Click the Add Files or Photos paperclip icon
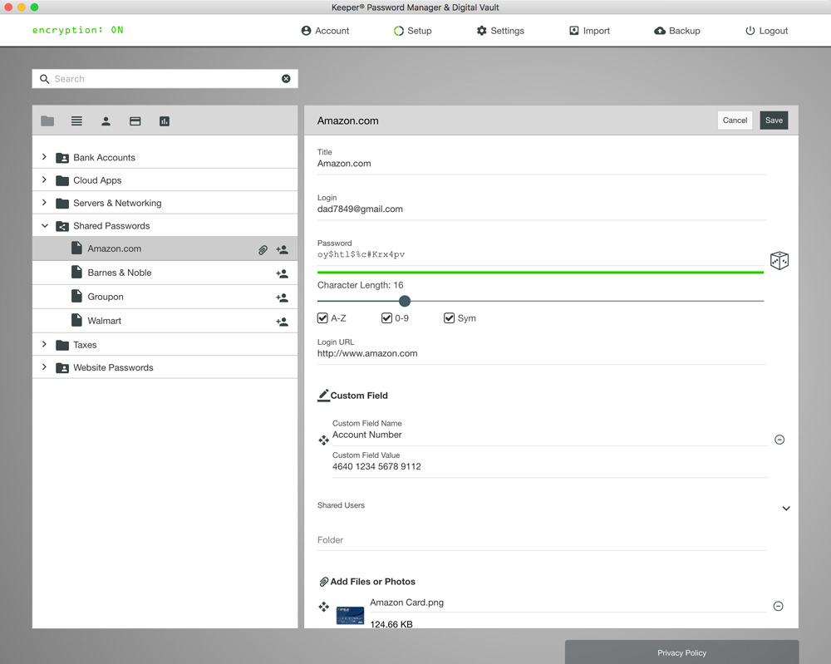The image size is (831, 664). click(324, 582)
